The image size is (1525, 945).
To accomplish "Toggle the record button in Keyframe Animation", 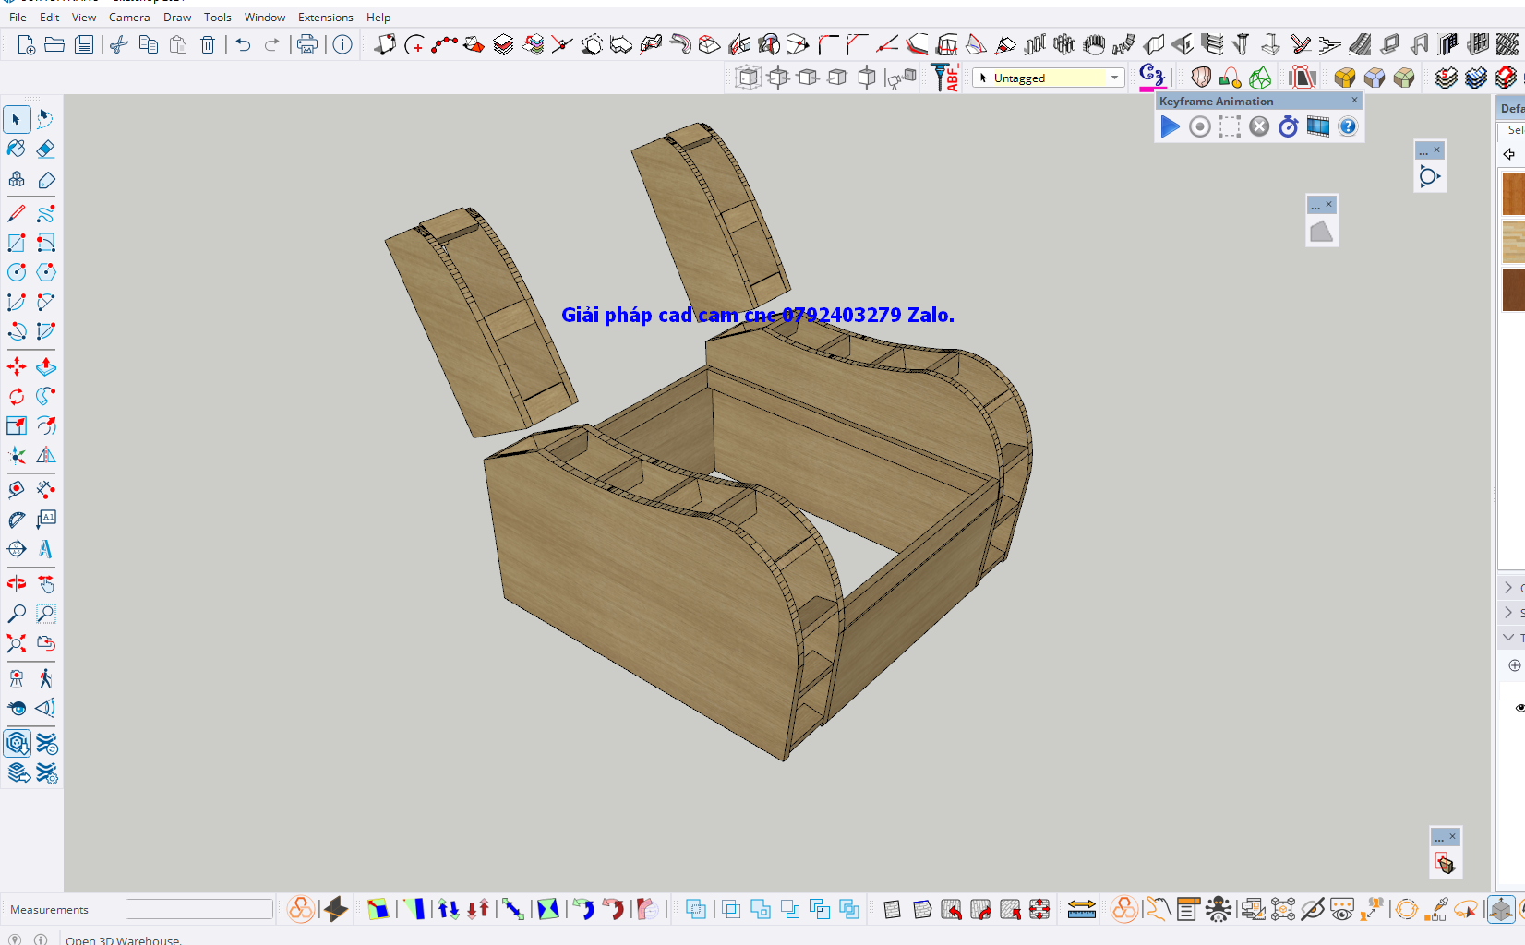I will click(x=1199, y=127).
